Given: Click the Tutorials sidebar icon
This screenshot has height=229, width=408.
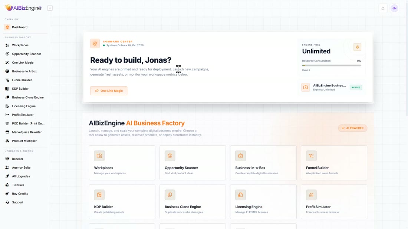Looking at the screenshot, I should tap(7, 185).
